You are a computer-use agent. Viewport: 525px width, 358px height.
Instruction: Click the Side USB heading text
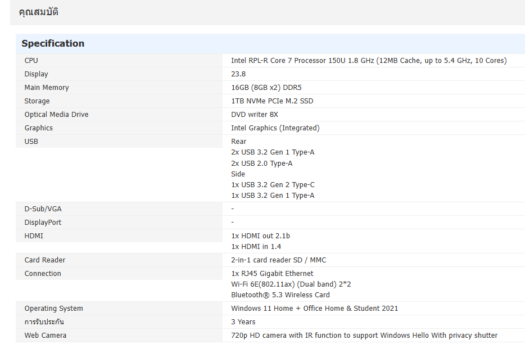coord(238,174)
